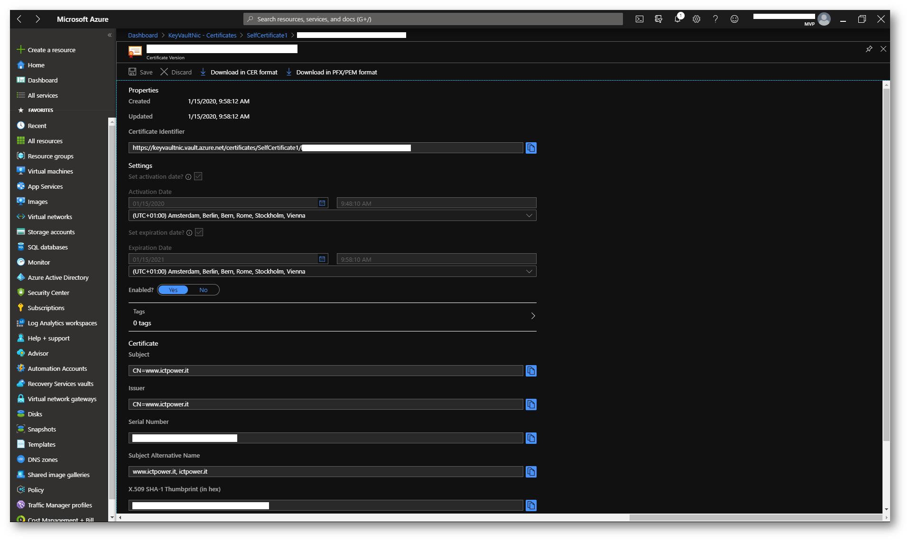Toggle the Set expiration date checkbox
910x542 pixels.
(x=199, y=232)
